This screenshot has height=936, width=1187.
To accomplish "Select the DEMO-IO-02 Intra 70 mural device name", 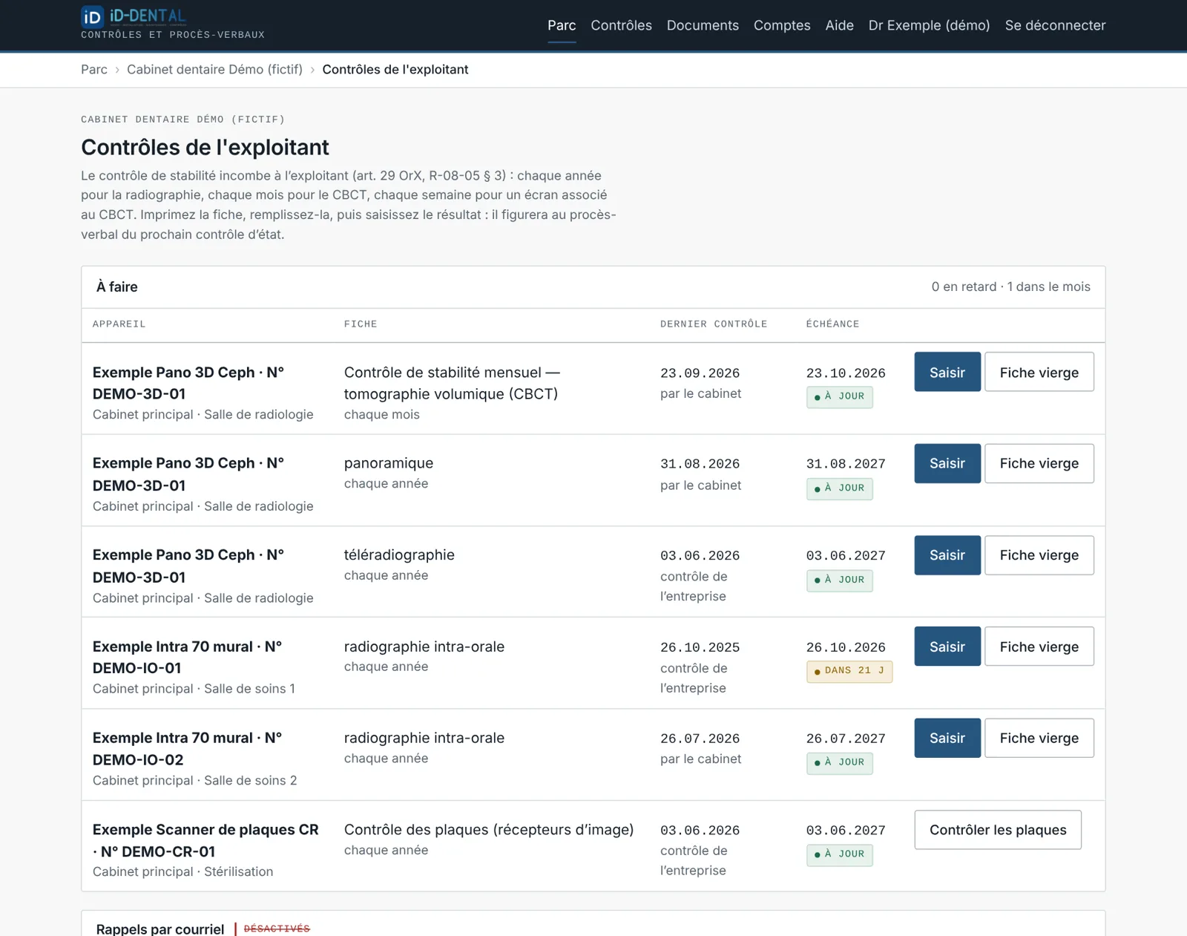I will (x=187, y=749).
